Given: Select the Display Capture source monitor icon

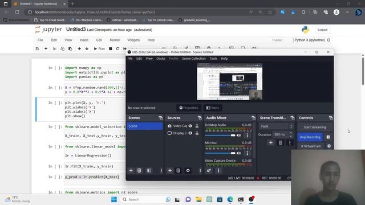Looking at the screenshot, I should tap(169, 133).
